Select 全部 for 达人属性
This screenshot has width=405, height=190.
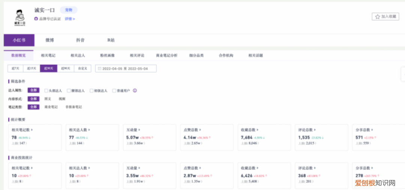(34, 91)
